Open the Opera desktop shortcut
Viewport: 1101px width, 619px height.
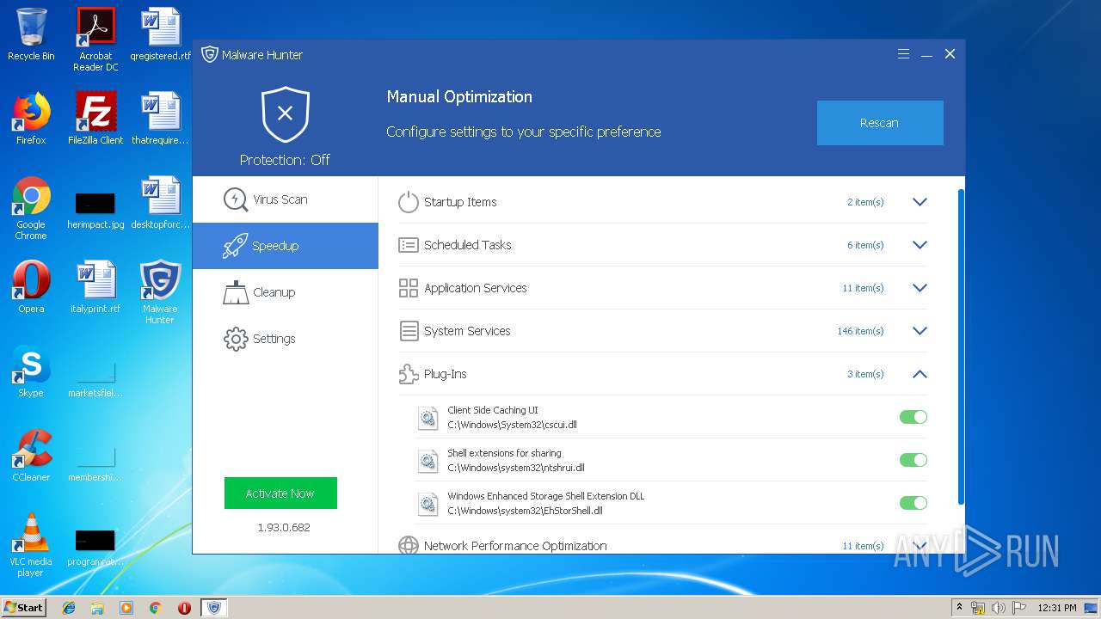(31, 287)
